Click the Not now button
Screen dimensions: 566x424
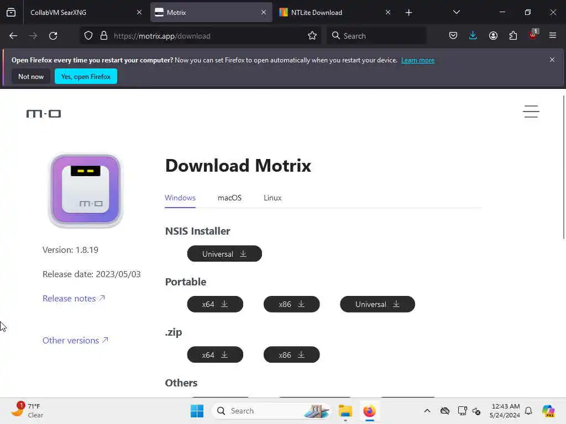tap(31, 76)
